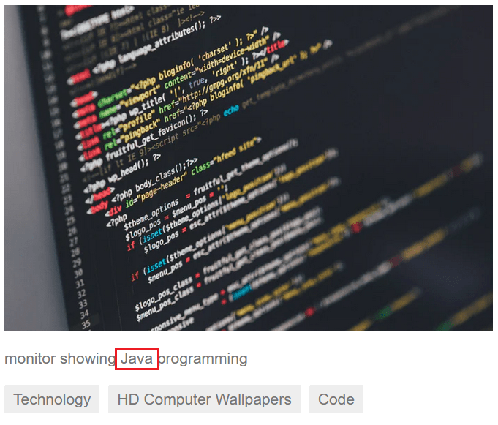This screenshot has height=425, width=498.
Task: Click the word "monitor" in caption
Action: pos(30,358)
